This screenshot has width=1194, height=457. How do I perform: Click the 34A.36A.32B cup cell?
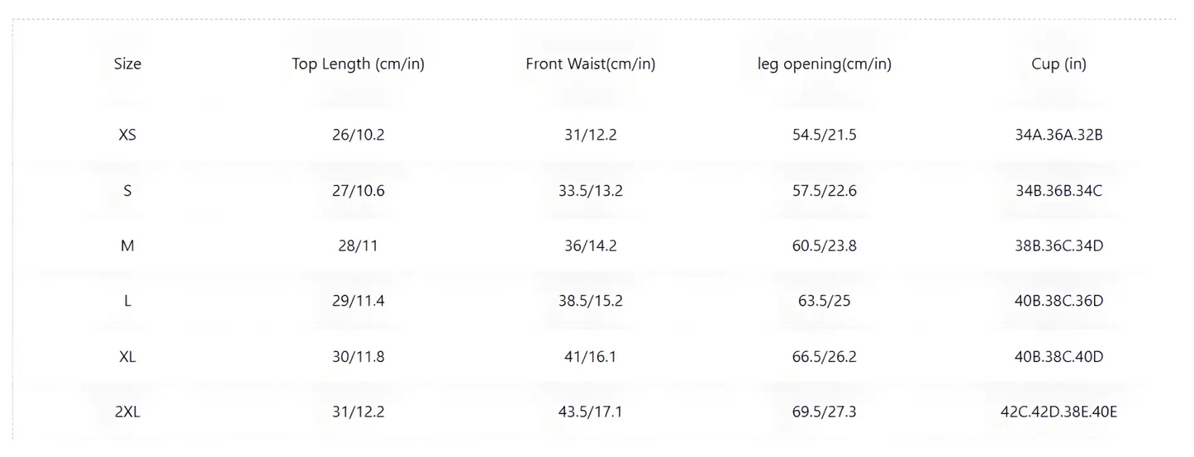tap(1058, 135)
